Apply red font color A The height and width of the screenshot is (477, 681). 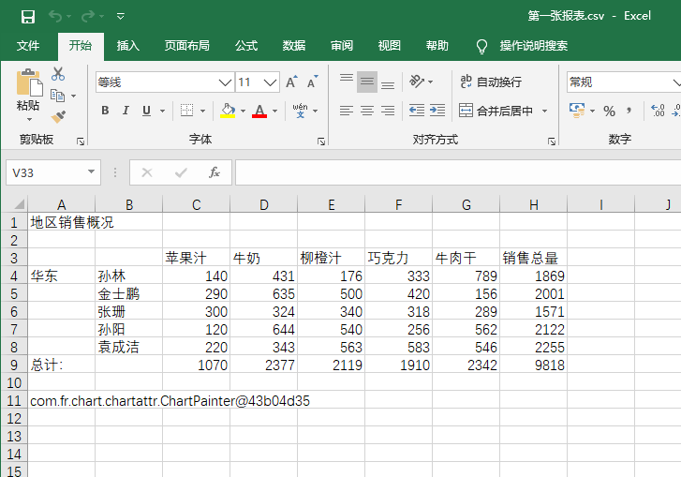[259, 111]
